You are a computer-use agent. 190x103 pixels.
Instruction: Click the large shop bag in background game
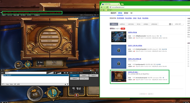coord(35,94)
